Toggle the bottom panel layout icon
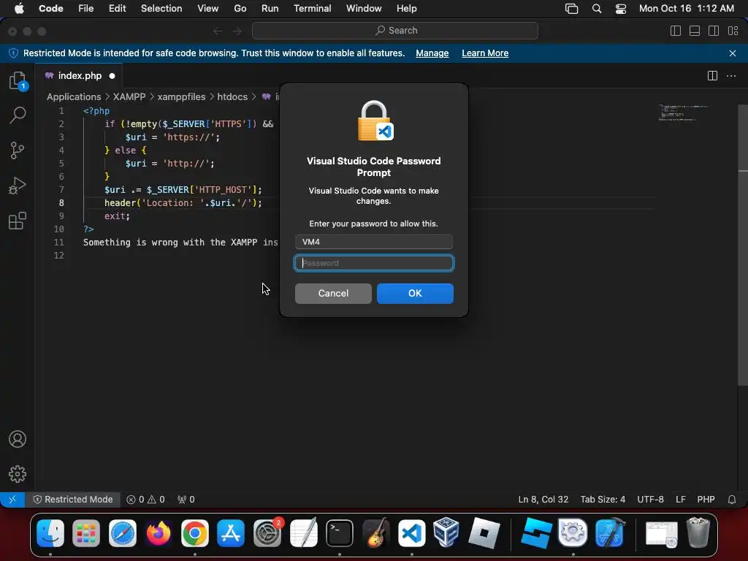Screen dimensions: 748x561 click(x=695, y=31)
